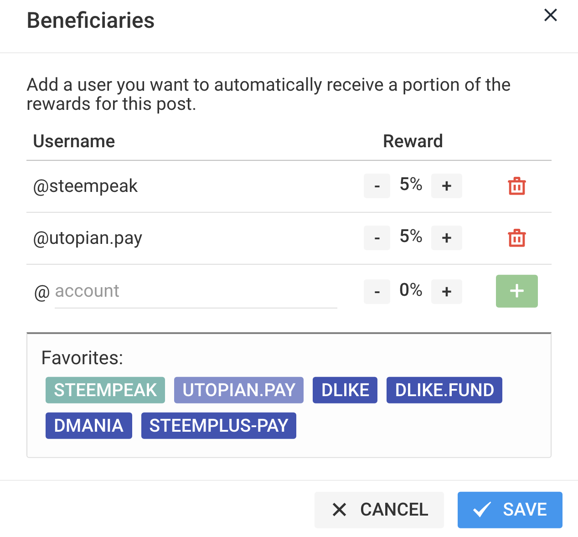Remove @utopian.pay using its trash icon
This screenshot has width=578, height=537.
tap(516, 238)
